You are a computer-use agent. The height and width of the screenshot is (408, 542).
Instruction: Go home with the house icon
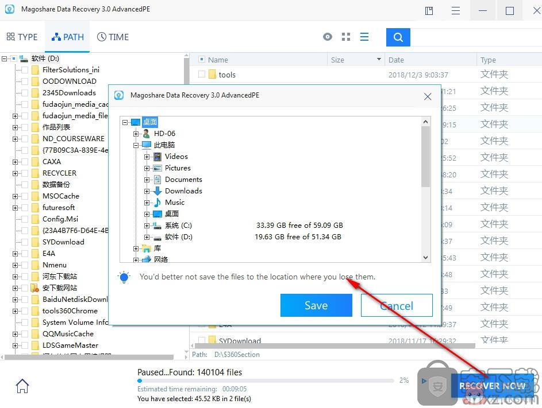tap(22, 386)
